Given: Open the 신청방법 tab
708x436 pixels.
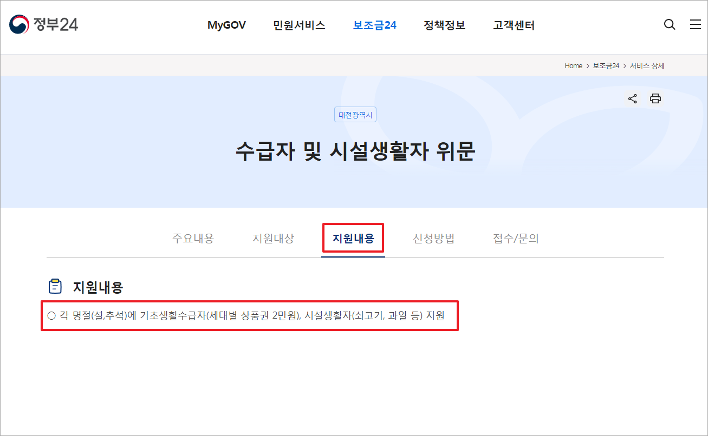Looking at the screenshot, I should tap(433, 237).
